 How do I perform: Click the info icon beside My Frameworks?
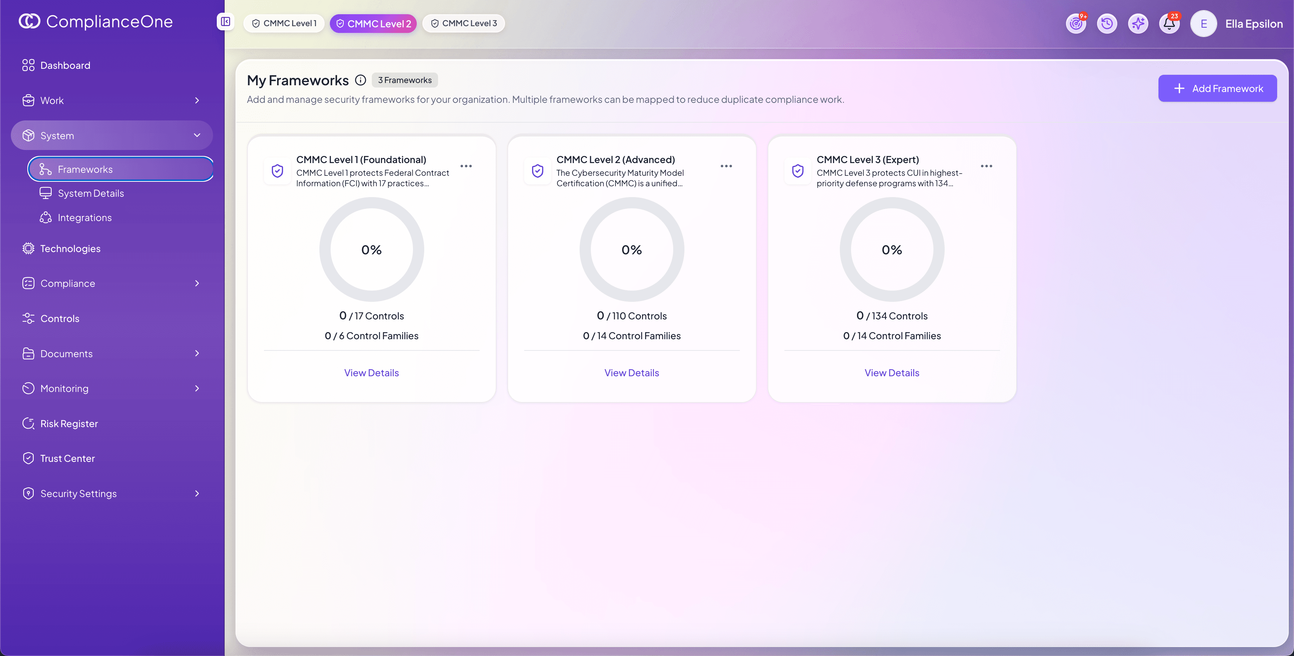tap(361, 80)
